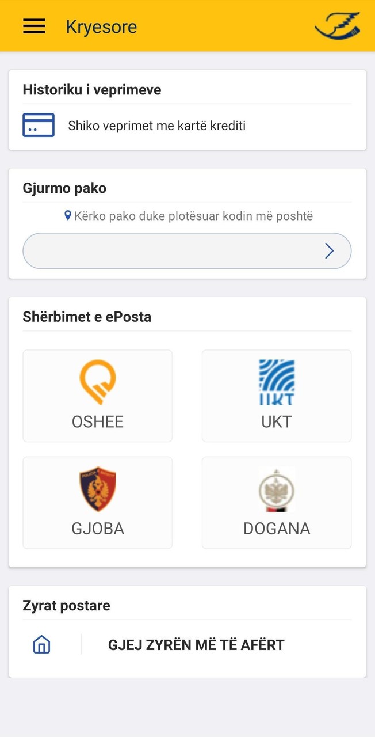Image resolution: width=375 pixels, height=737 pixels.
Task: Open the Kryesore screen title
Action: [101, 26]
